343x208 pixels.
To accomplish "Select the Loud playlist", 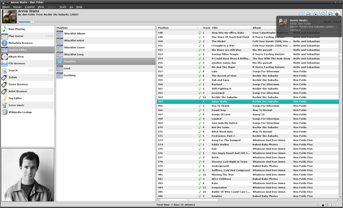I will [106, 68].
